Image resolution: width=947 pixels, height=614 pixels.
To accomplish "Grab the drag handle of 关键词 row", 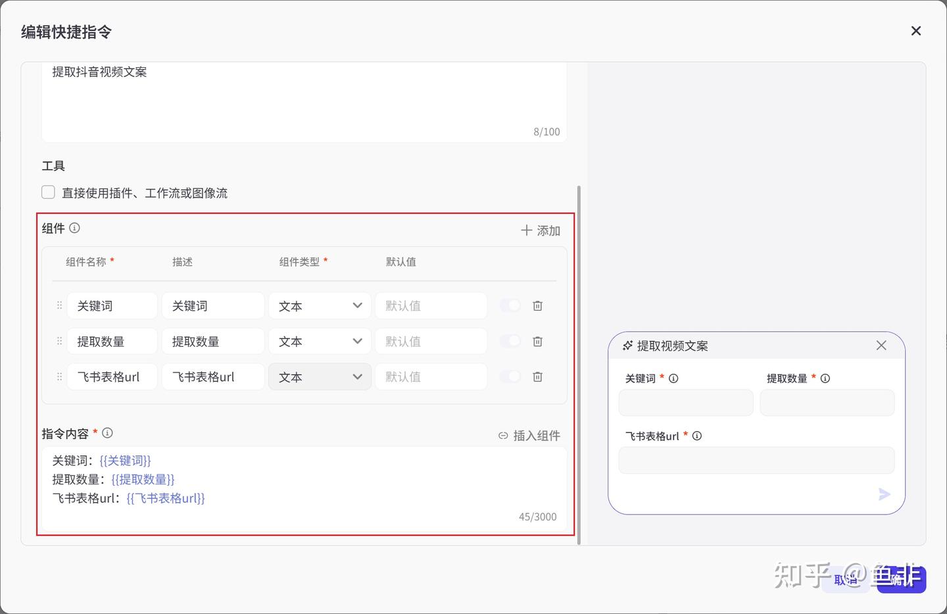I will pos(59,306).
